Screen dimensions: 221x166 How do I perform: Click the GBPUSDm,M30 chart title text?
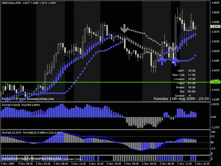point(11,3)
